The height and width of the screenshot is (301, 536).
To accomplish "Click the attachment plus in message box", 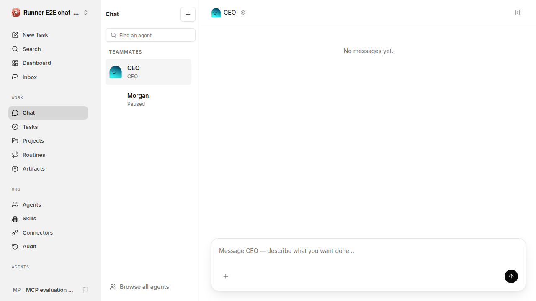I will click(226, 276).
